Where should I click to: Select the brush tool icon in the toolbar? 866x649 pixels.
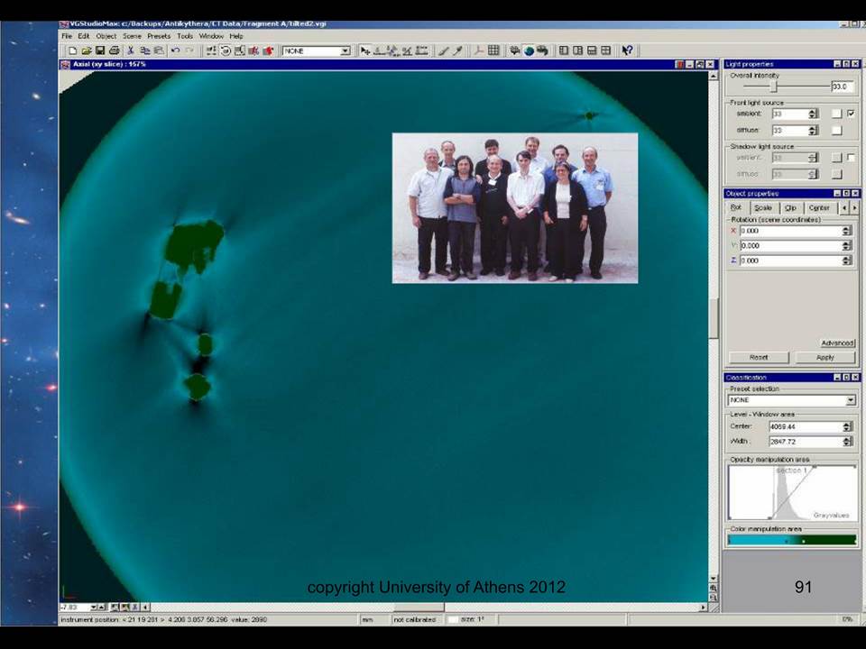(443, 50)
